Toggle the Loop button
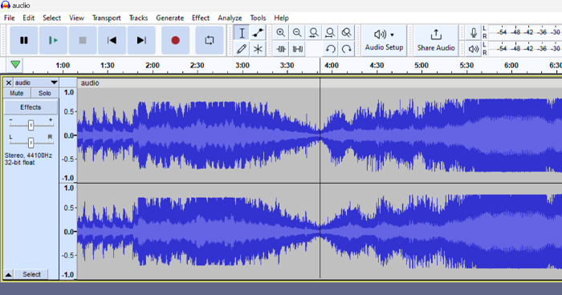This screenshot has width=562, height=295. tap(210, 40)
